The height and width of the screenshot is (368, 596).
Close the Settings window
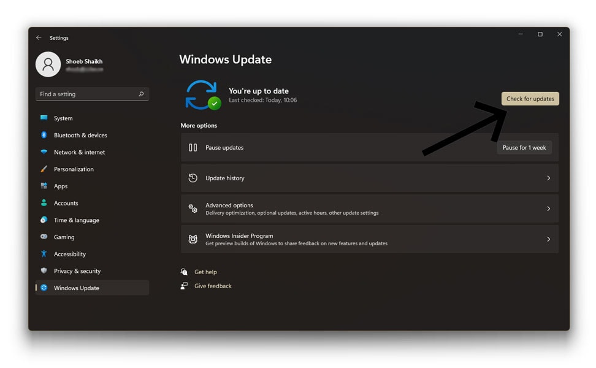click(x=559, y=34)
